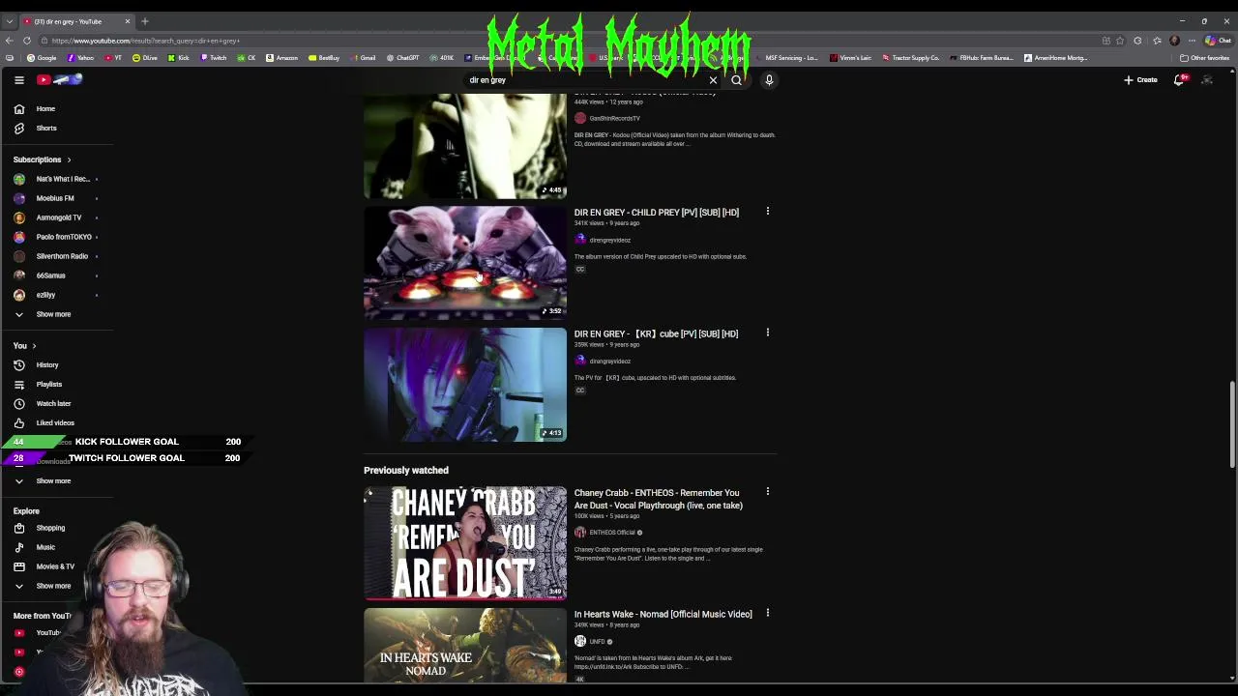Screen dimensions: 1238x696
Task: Open the YouTube account avatar menu
Action: coord(1207,80)
